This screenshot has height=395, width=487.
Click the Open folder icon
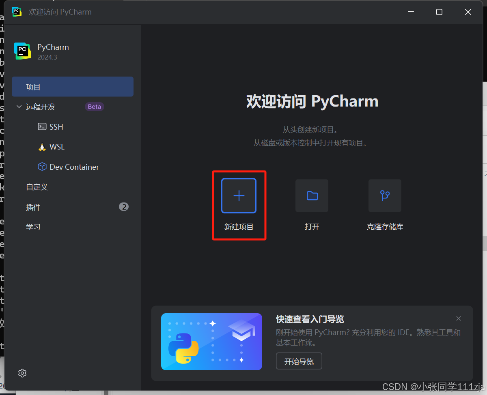312,196
